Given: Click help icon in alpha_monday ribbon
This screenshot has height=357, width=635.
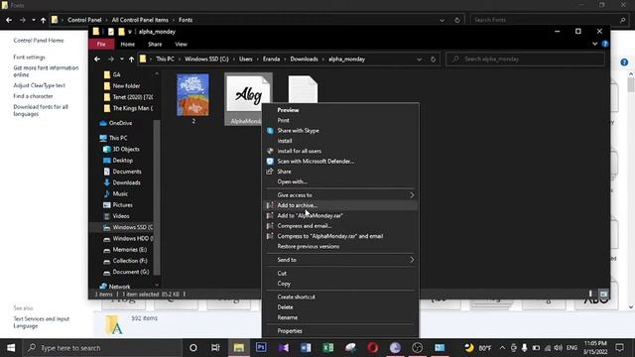Looking at the screenshot, I should [605, 44].
